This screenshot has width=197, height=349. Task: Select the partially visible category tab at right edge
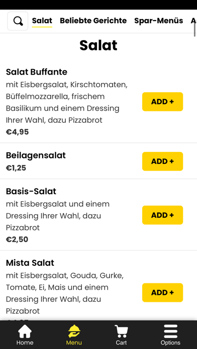pyautogui.click(x=193, y=21)
